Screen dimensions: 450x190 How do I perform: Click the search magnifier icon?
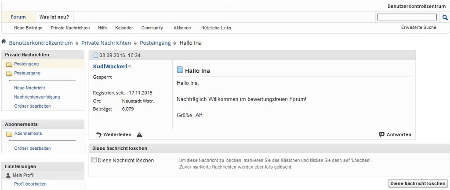coord(445,18)
